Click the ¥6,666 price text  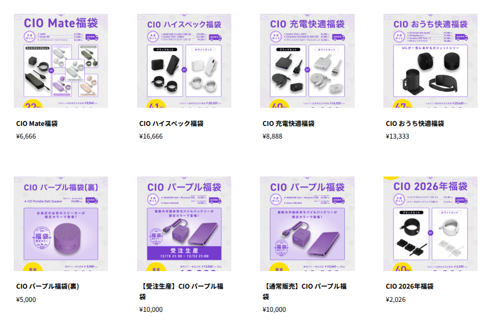coord(26,136)
